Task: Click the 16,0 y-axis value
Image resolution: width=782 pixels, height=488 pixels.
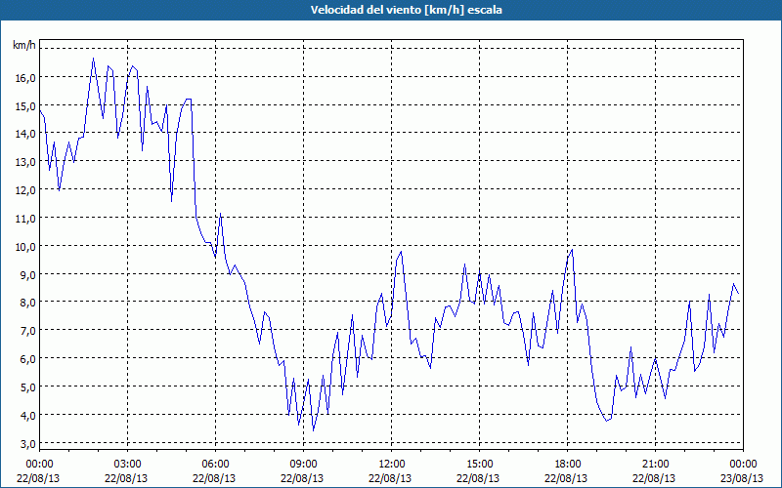Action: click(25, 77)
